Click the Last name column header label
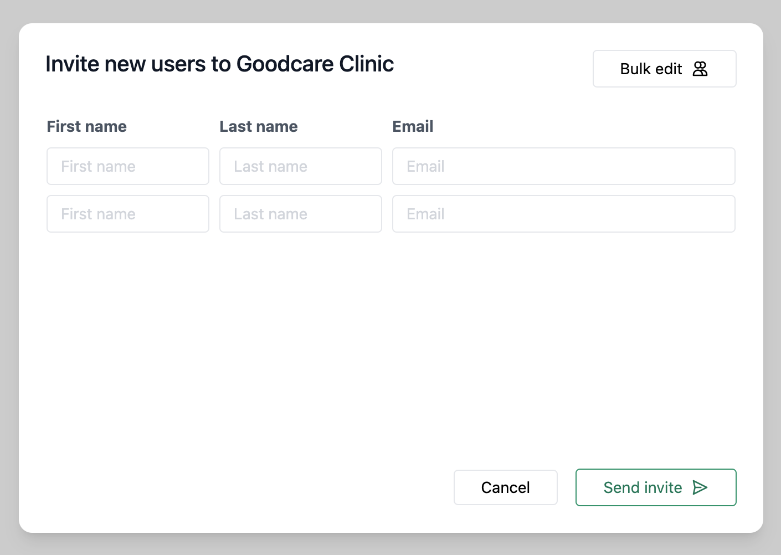 point(259,126)
